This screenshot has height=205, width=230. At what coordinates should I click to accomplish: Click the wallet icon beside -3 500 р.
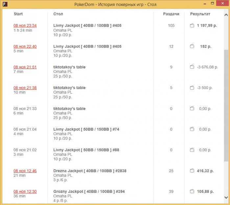pos(192,88)
